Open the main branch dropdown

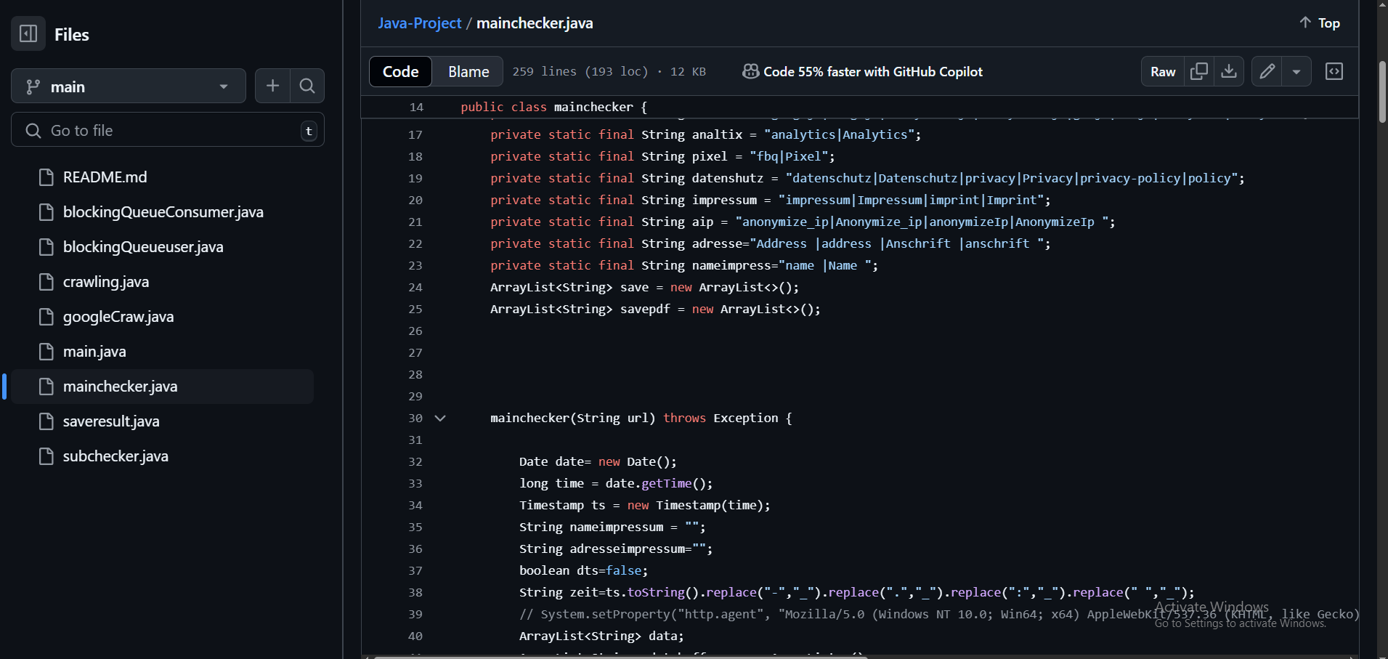tap(129, 86)
